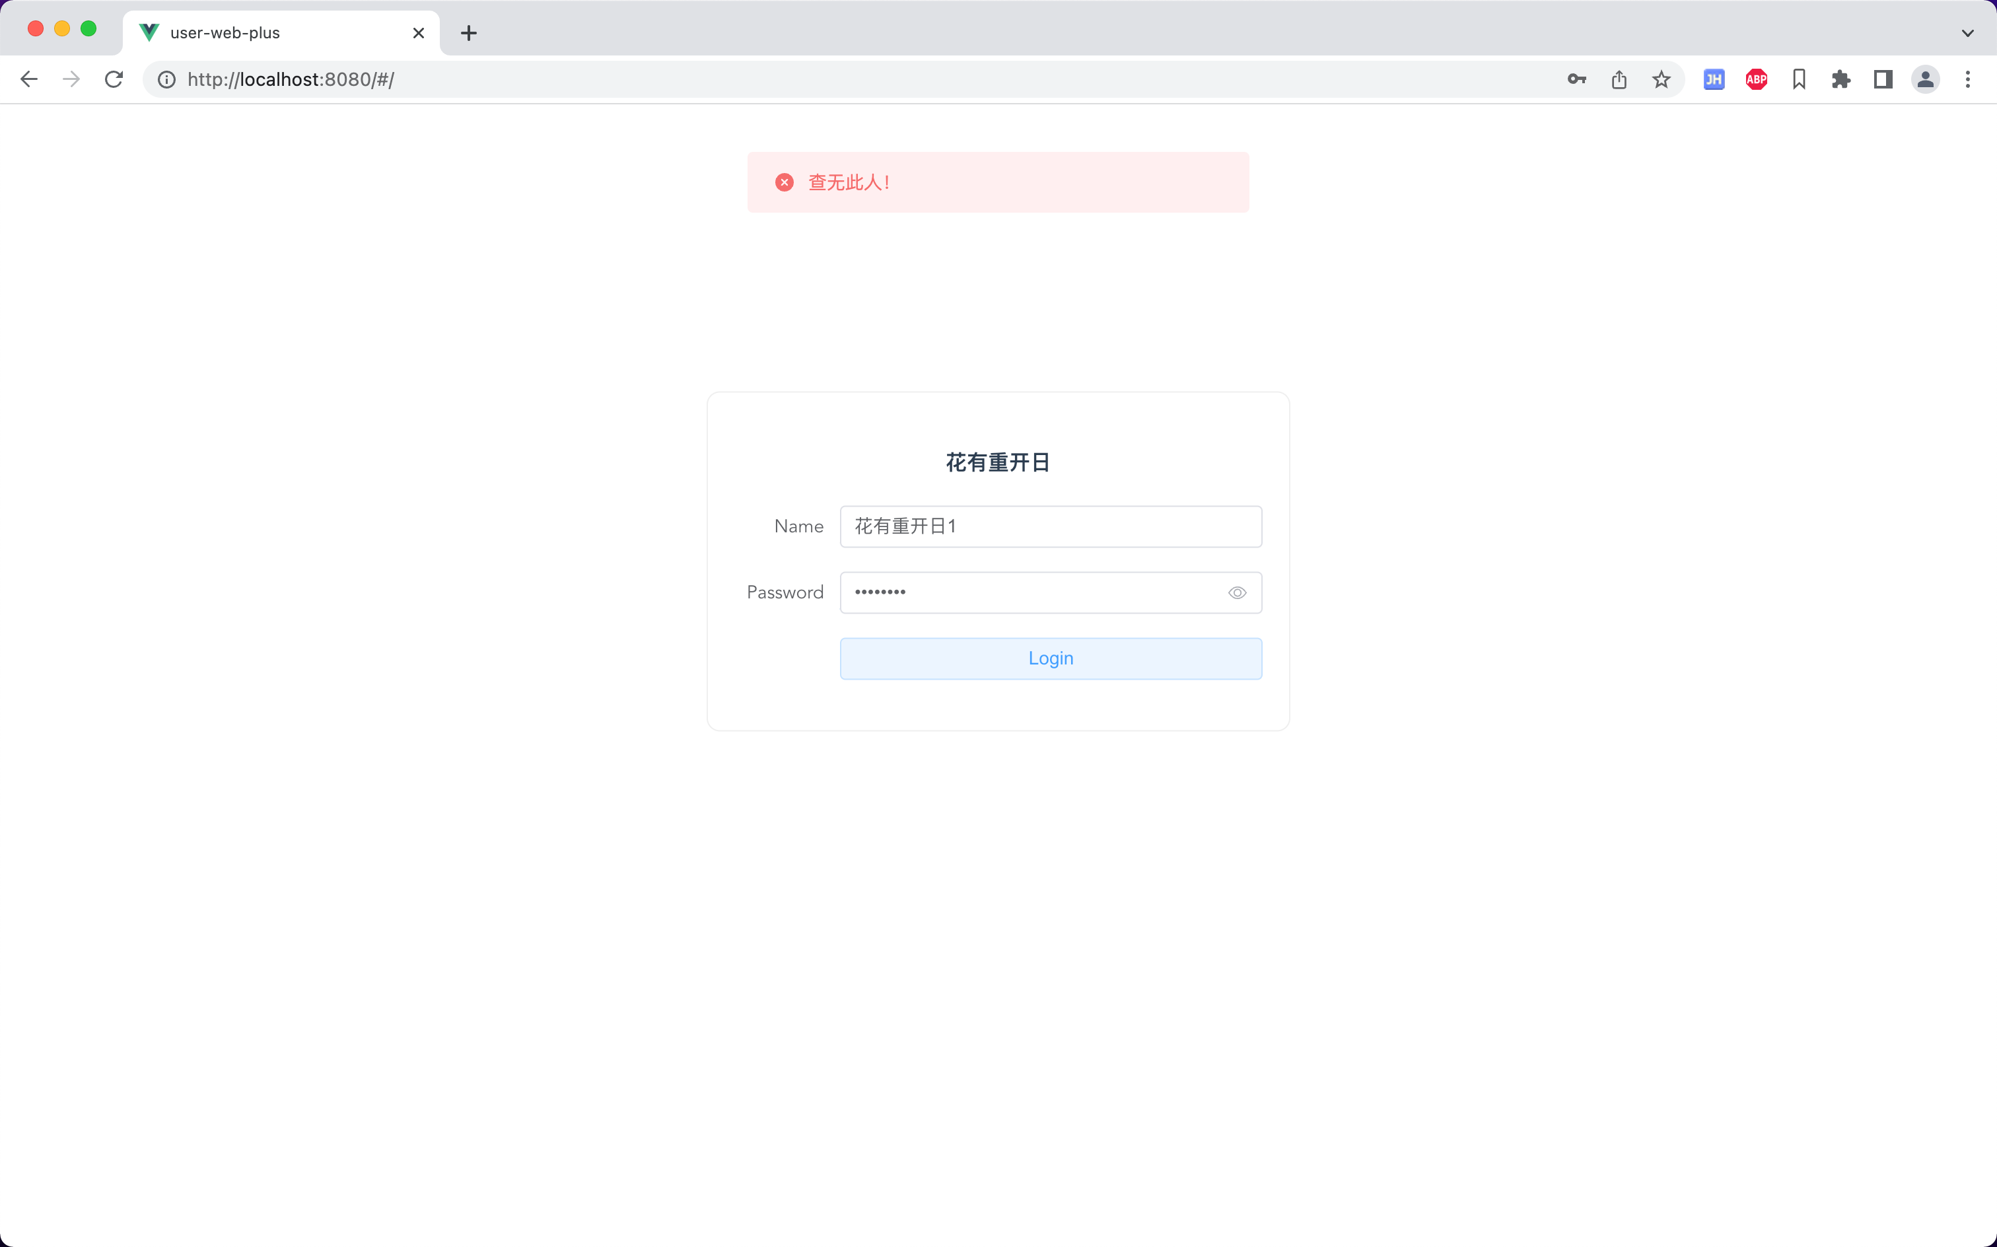
Task: Maximize the window with the green button
Action: click(88, 29)
